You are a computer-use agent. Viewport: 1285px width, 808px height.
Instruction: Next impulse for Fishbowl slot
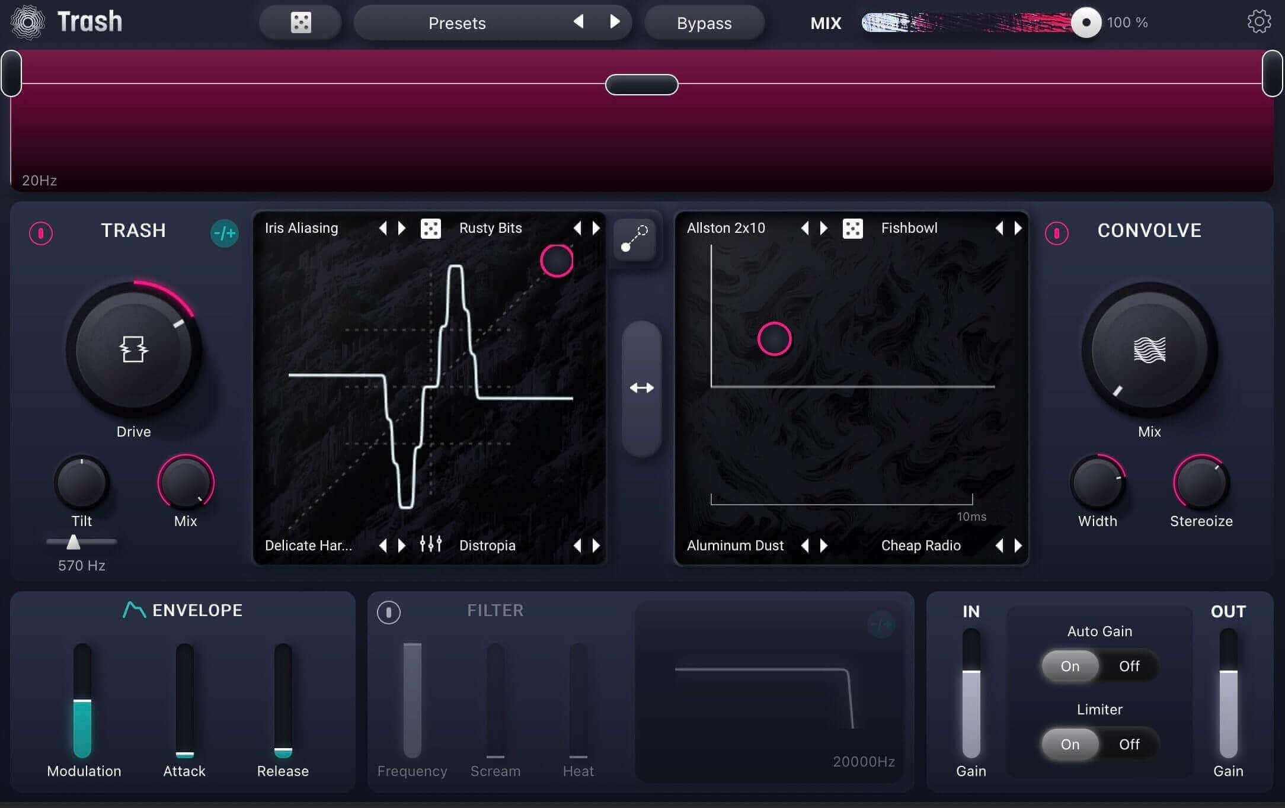1018,228
